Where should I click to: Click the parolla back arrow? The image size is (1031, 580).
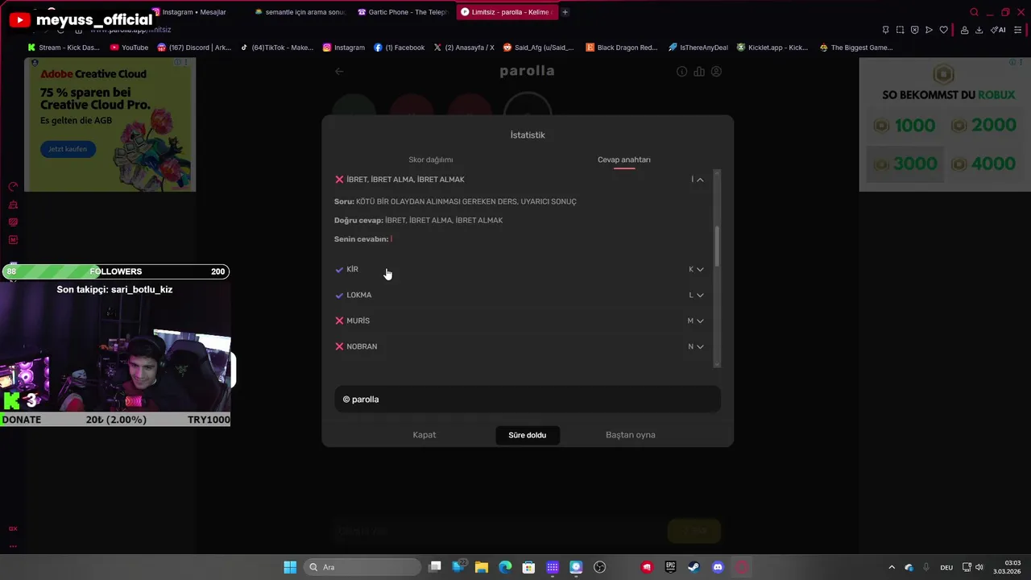[x=339, y=71]
